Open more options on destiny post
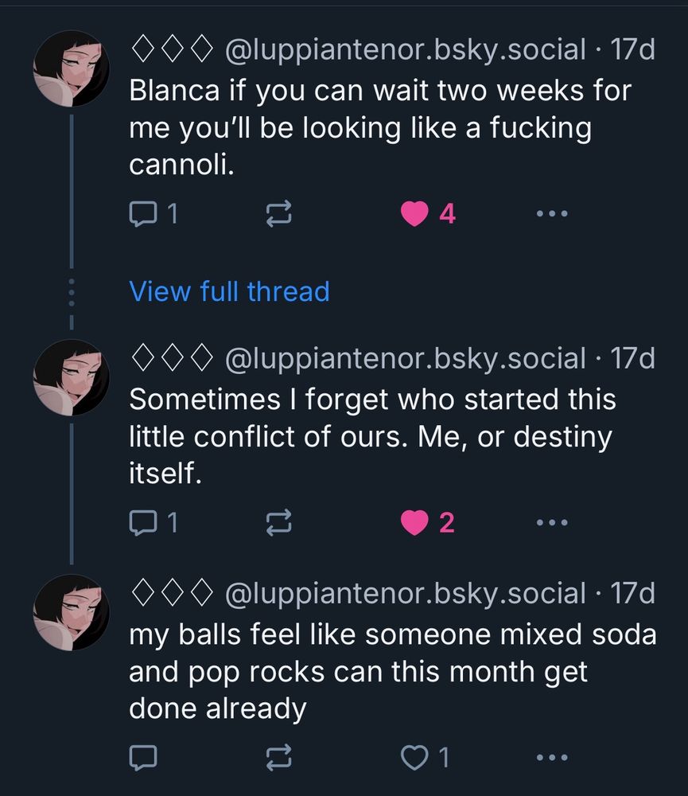The height and width of the screenshot is (796, 688). tap(551, 522)
